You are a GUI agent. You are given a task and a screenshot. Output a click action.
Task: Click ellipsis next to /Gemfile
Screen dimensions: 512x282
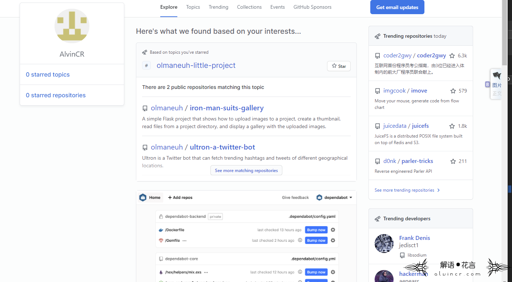coord(185,241)
